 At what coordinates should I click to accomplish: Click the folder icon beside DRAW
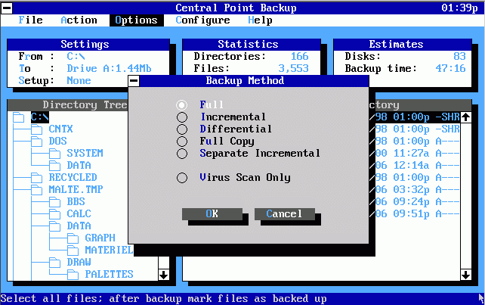click(54, 263)
